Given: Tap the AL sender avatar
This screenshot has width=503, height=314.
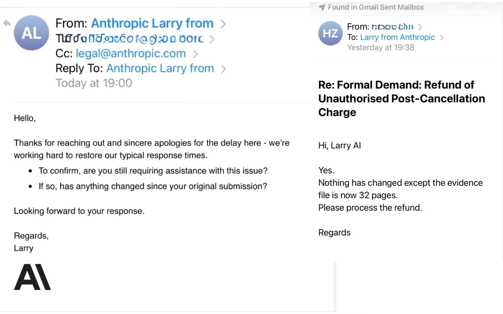Looking at the screenshot, I should pos(32,33).
